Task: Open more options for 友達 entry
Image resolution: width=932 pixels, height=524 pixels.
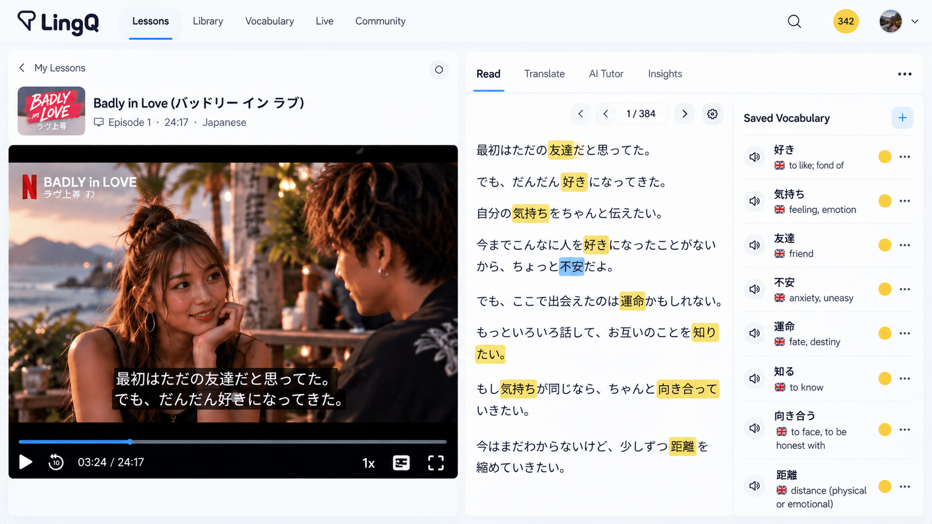Action: click(x=905, y=245)
